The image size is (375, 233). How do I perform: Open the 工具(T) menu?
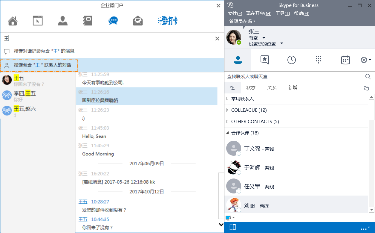(x=283, y=13)
